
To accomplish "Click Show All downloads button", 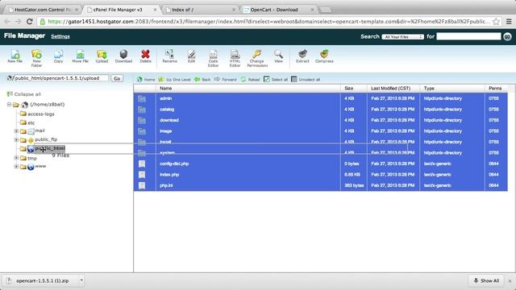I will [x=486, y=281].
